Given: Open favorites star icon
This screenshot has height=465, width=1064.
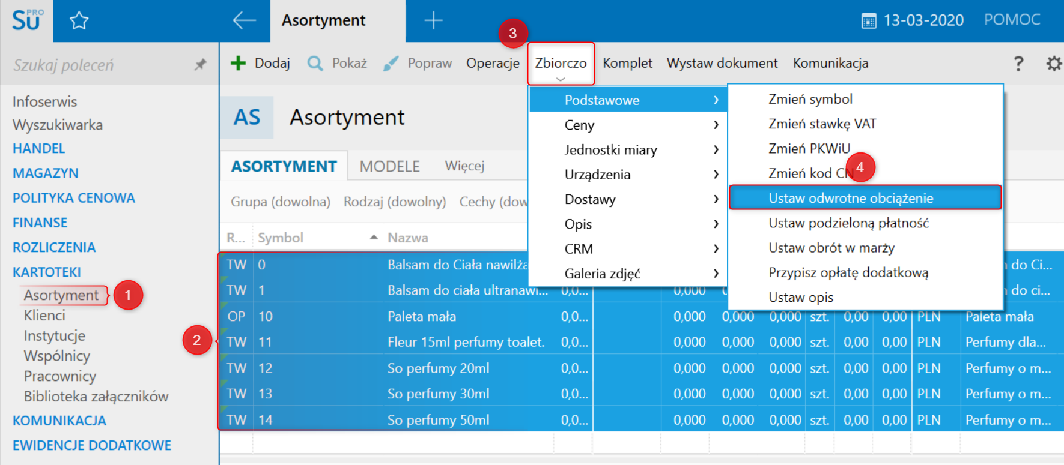Looking at the screenshot, I should 79,21.
